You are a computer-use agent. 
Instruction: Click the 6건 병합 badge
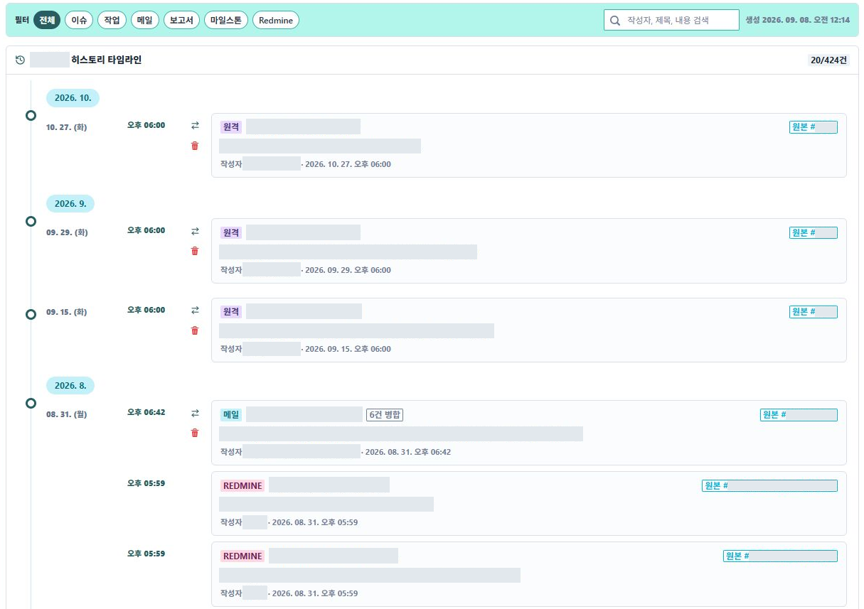[385, 415]
